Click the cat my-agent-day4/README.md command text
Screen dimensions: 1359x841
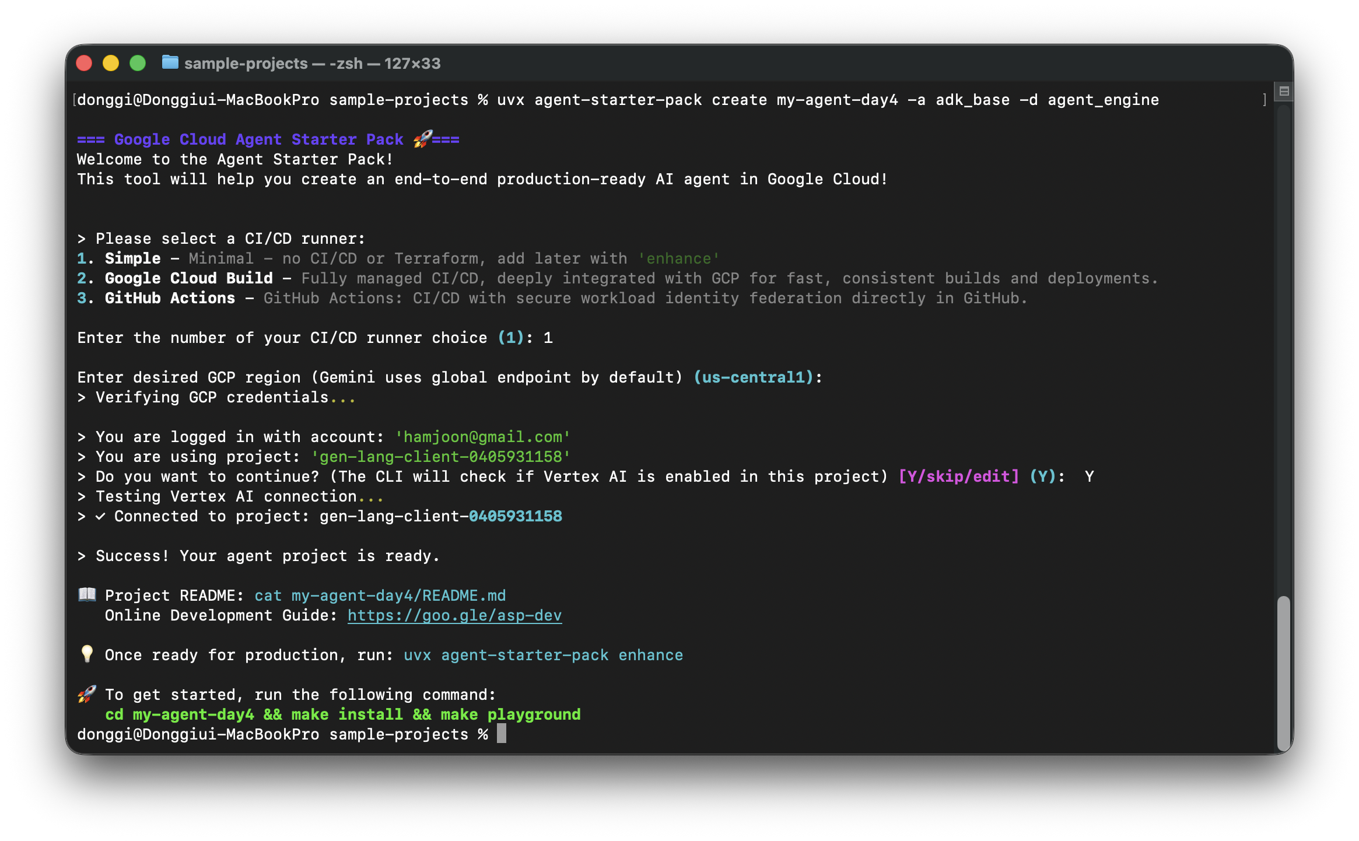[380, 595]
